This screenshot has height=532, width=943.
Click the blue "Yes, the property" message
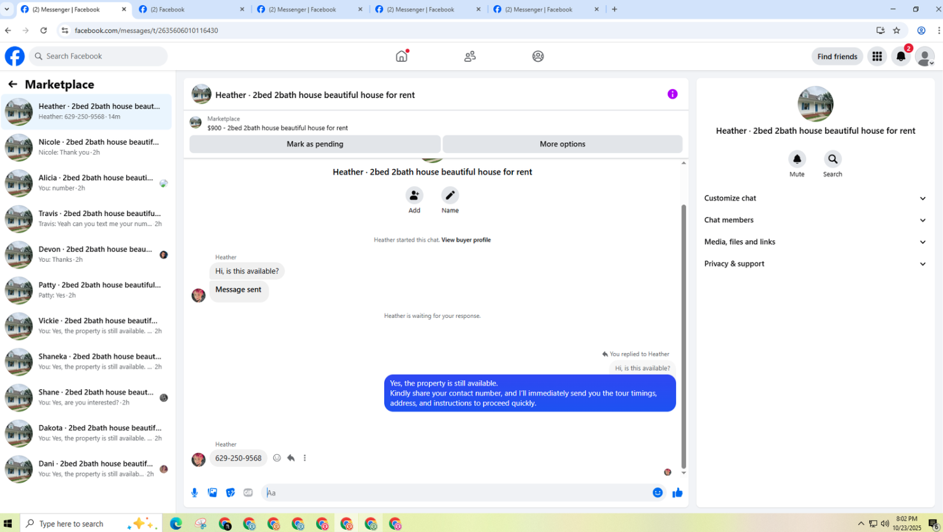529,393
